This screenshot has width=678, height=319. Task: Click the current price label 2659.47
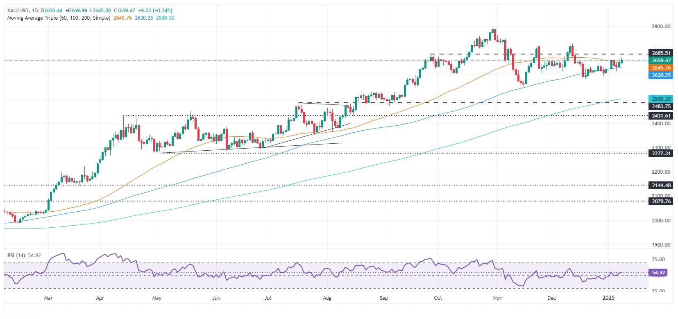[x=661, y=60]
